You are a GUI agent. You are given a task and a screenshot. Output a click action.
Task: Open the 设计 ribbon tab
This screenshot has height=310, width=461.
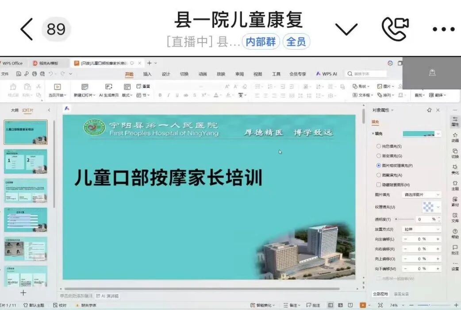166,74
